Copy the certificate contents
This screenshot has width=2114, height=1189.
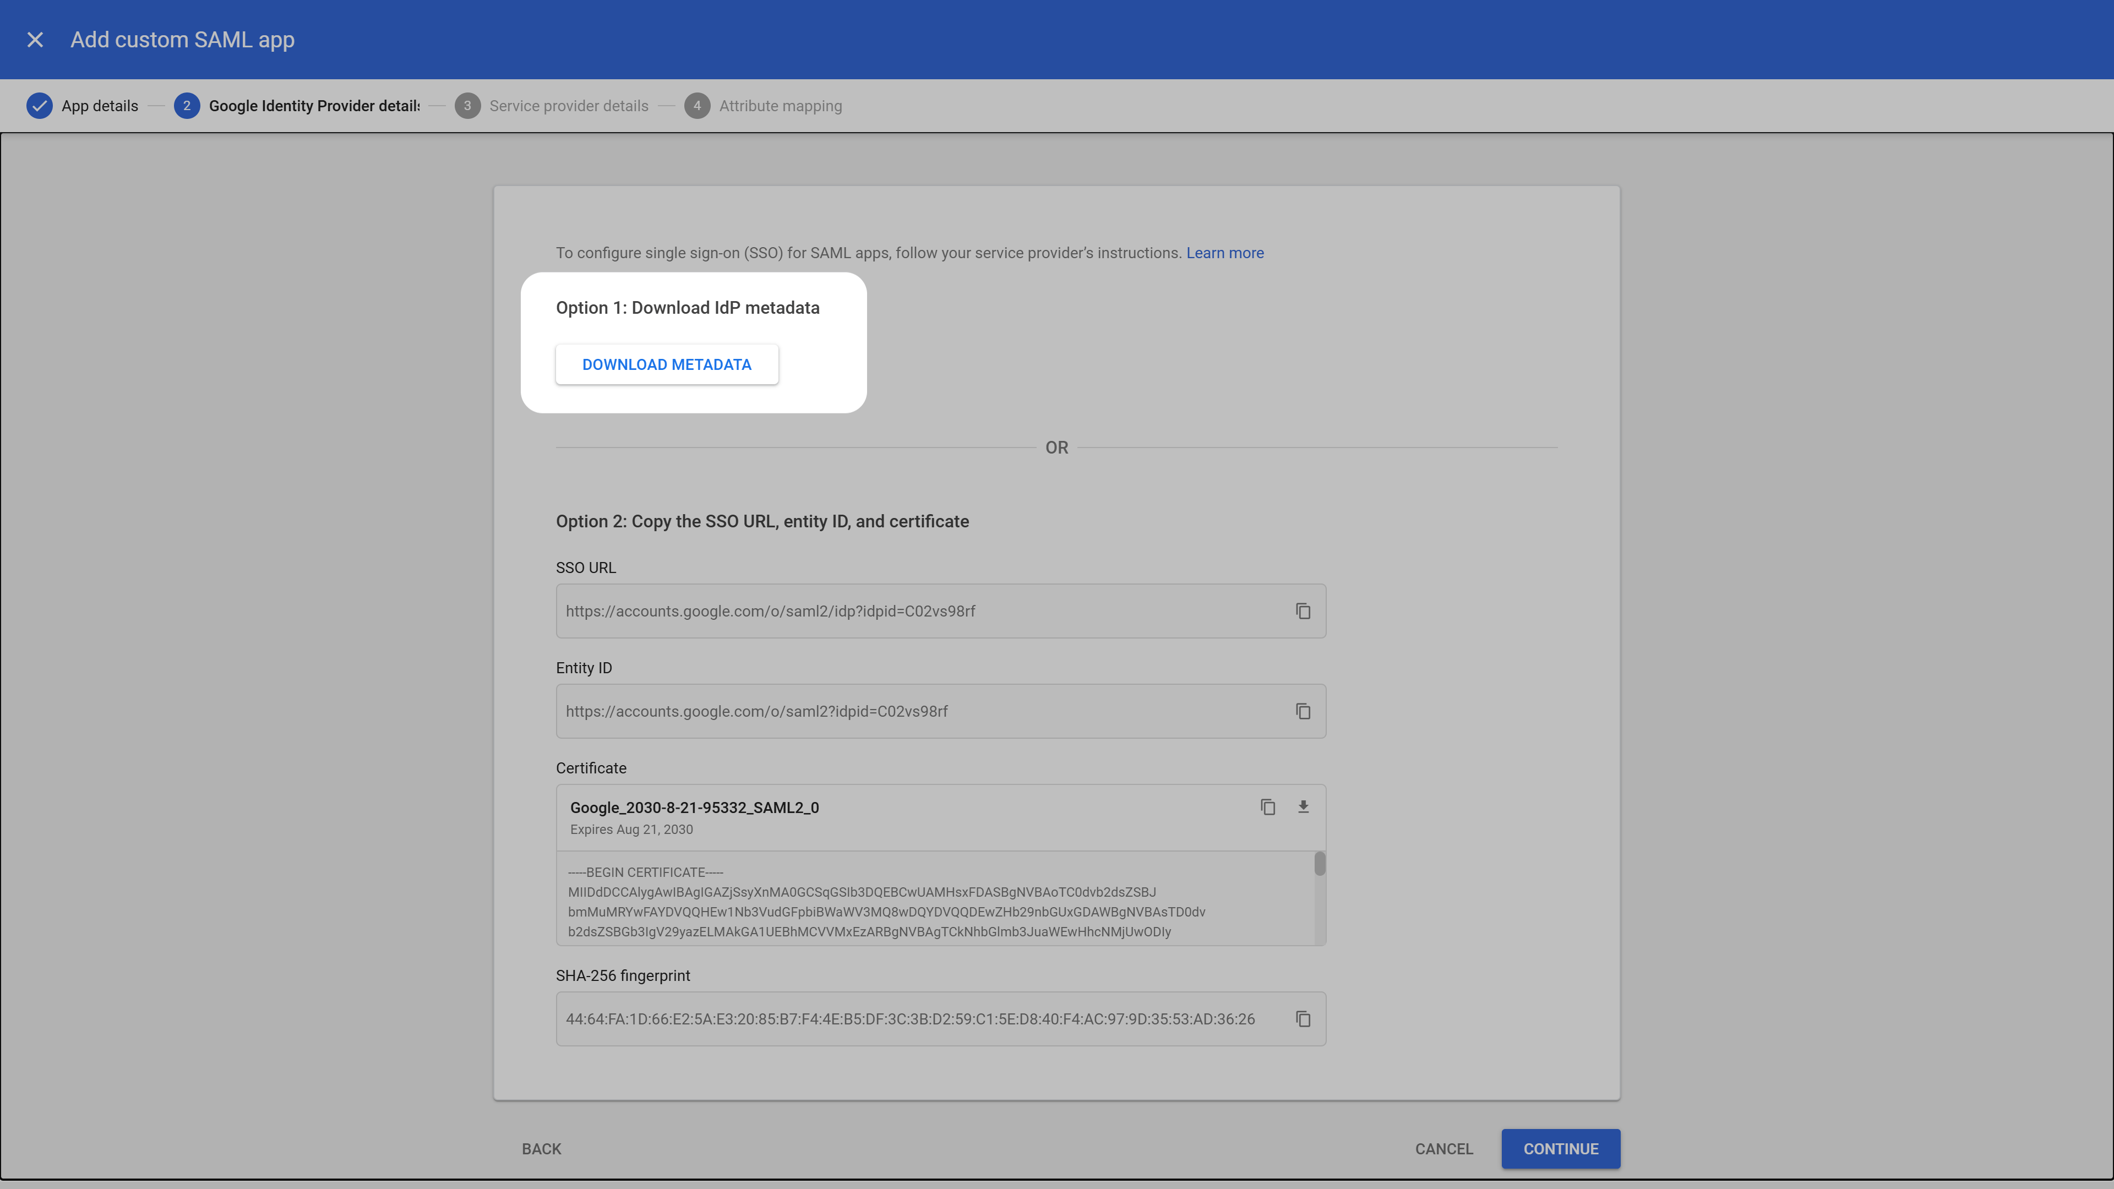click(x=1267, y=808)
